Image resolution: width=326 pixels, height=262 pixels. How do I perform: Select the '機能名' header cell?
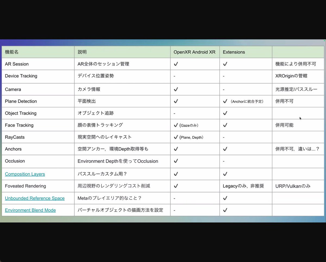(38, 52)
